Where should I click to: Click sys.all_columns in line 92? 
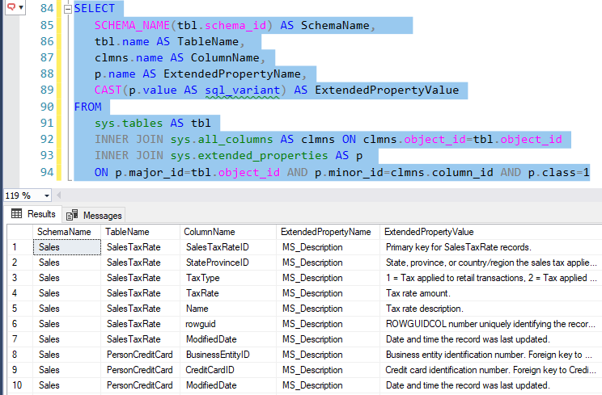tap(222, 140)
